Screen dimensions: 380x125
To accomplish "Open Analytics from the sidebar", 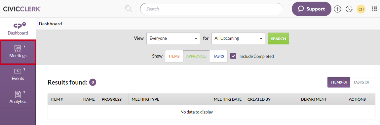I will (18, 97).
